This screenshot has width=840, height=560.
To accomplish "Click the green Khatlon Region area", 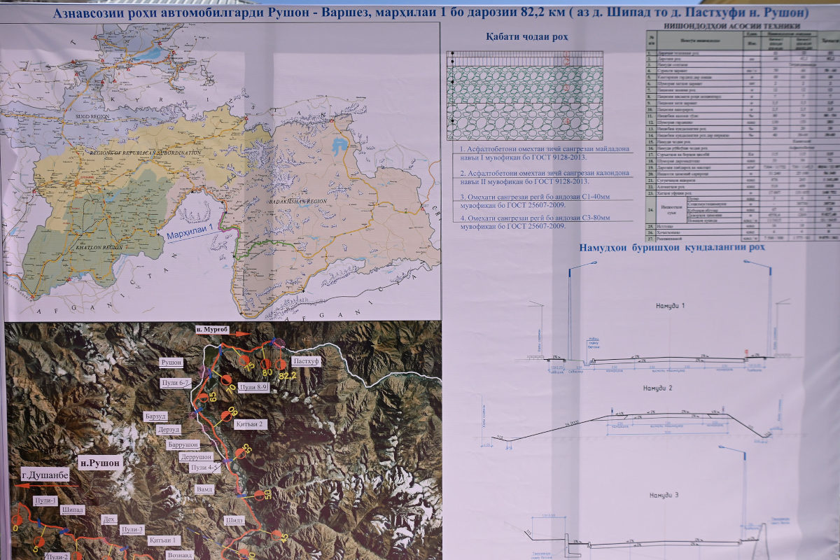I will [x=91, y=224].
